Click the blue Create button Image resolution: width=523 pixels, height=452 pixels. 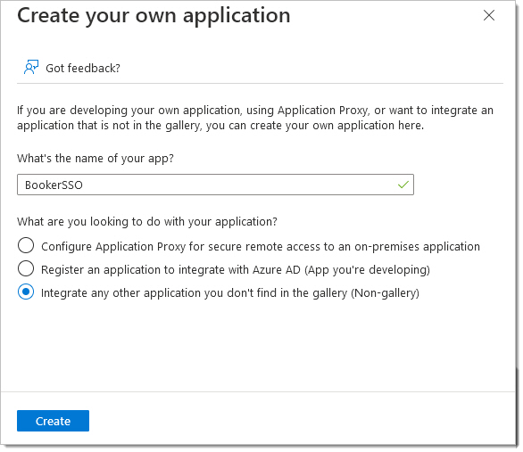53,421
